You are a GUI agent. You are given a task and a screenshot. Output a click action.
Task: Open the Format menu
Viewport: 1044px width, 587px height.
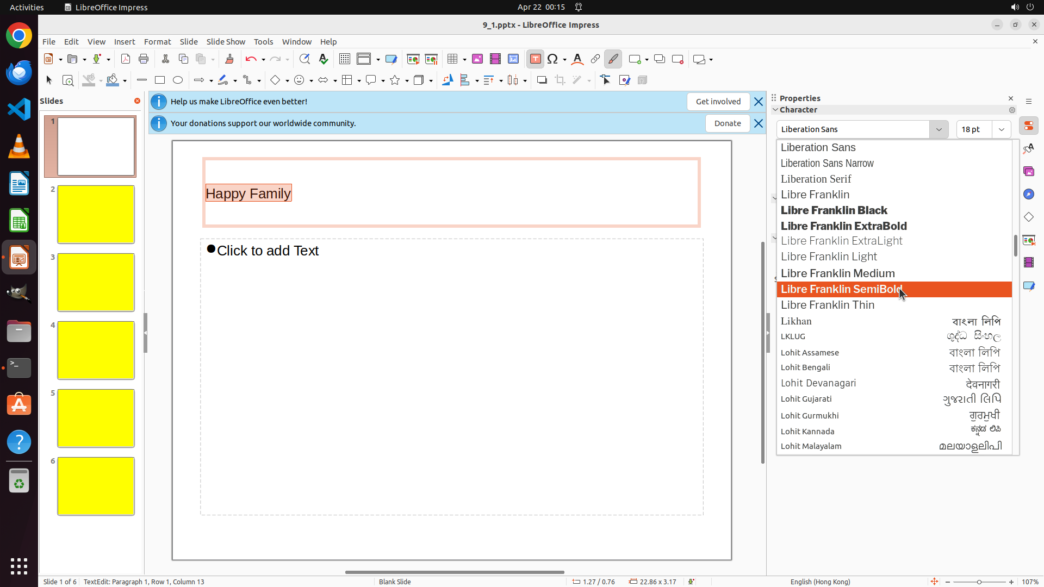pyautogui.click(x=157, y=42)
